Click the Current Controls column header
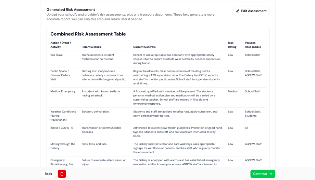The width and height of the screenshot is (315, 180). pyautogui.click(x=144, y=47)
